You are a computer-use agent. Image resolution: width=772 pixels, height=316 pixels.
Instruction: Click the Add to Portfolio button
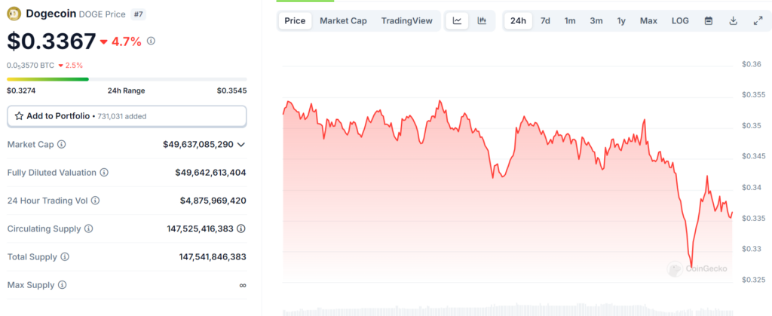click(127, 116)
